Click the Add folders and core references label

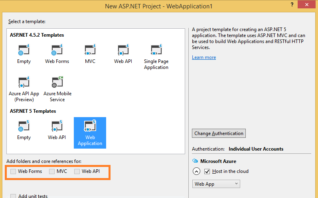click(x=44, y=161)
